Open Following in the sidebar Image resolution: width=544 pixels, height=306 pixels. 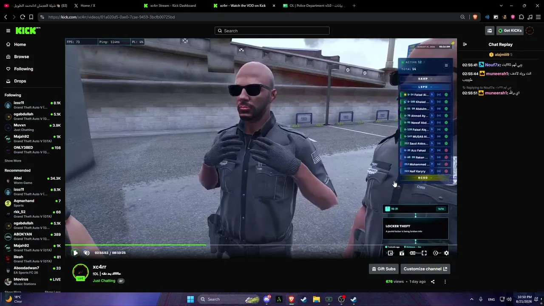[x=23, y=69]
